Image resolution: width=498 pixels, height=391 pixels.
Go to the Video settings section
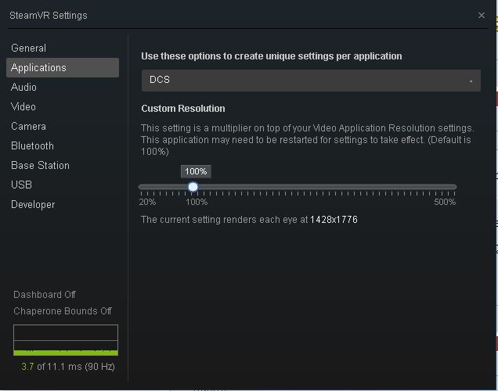23,106
